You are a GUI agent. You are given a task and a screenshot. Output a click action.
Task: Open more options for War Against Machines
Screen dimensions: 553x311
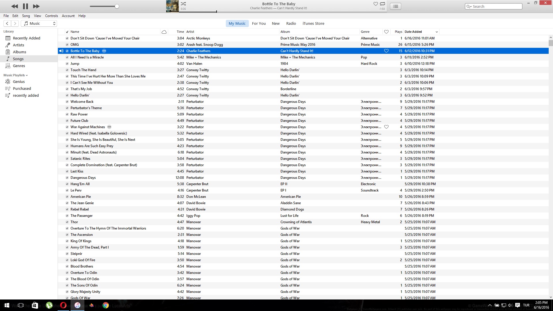tap(109, 127)
